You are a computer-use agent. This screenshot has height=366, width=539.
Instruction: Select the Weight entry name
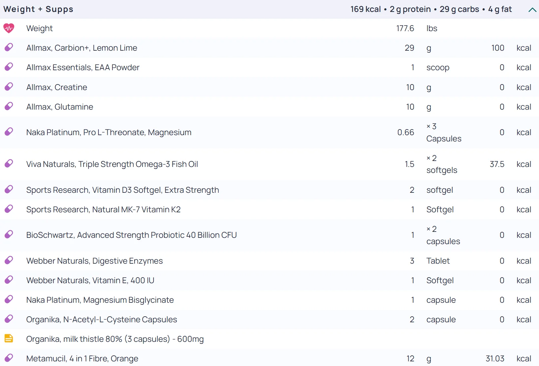coord(39,28)
